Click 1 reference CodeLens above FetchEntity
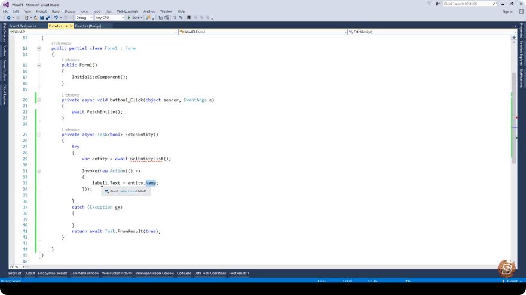Image resolution: width=526 pixels, height=295 pixels. [71, 130]
